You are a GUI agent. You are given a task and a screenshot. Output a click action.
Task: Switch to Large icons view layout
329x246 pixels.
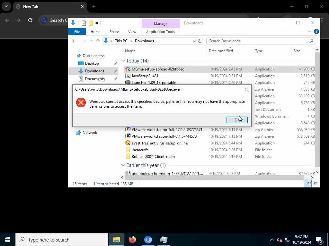click(x=315, y=184)
